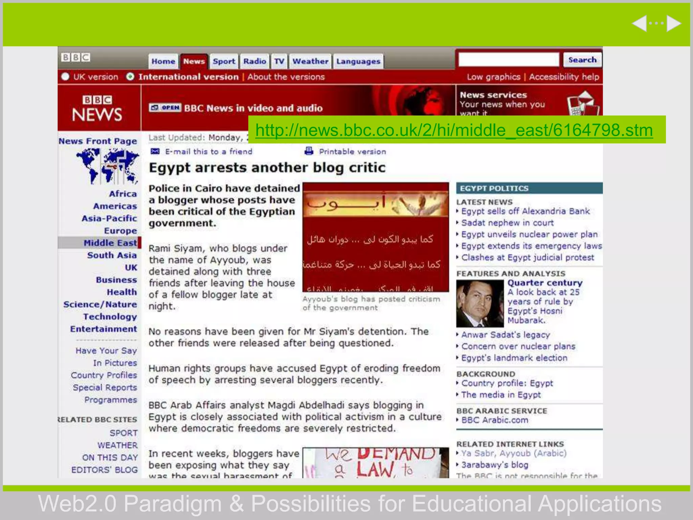Image resolution: width=693 pixels, height=520 pixels.
Task: Open the Sport tab
Action: pyautogui.click(x=224, y=61)
